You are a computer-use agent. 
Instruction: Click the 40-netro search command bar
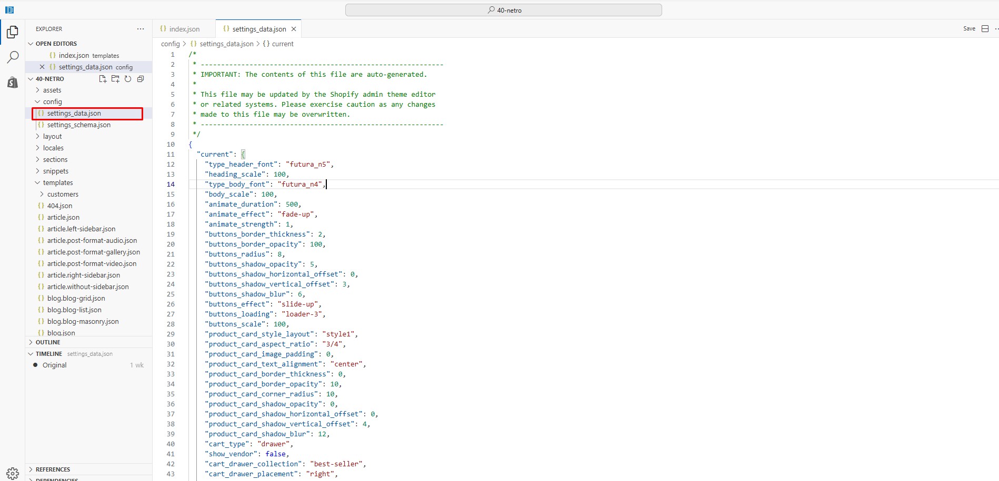tap(503, 10)
